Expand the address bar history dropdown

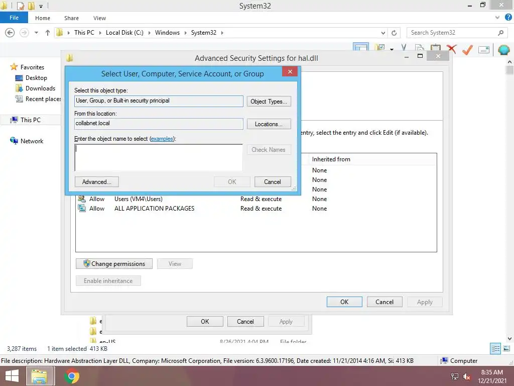(383, 33)
